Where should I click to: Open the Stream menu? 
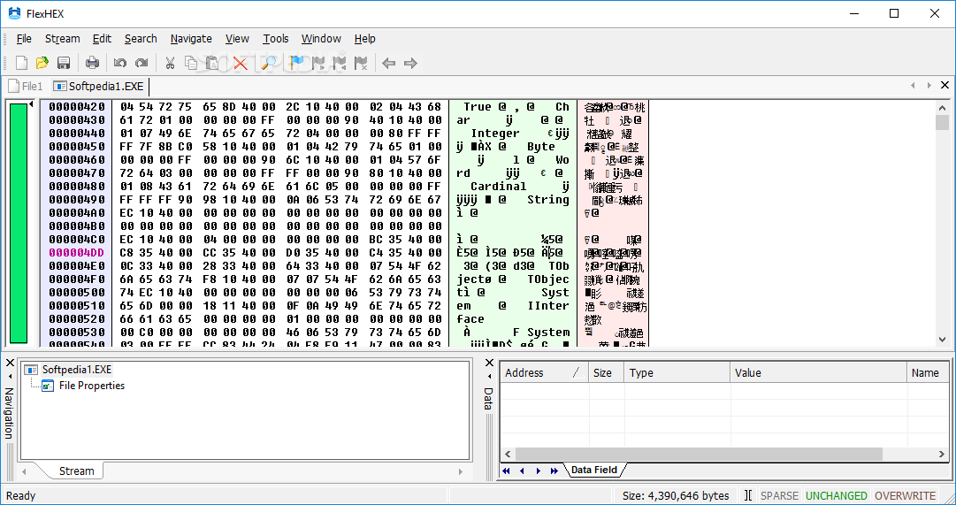coord(62,38)
